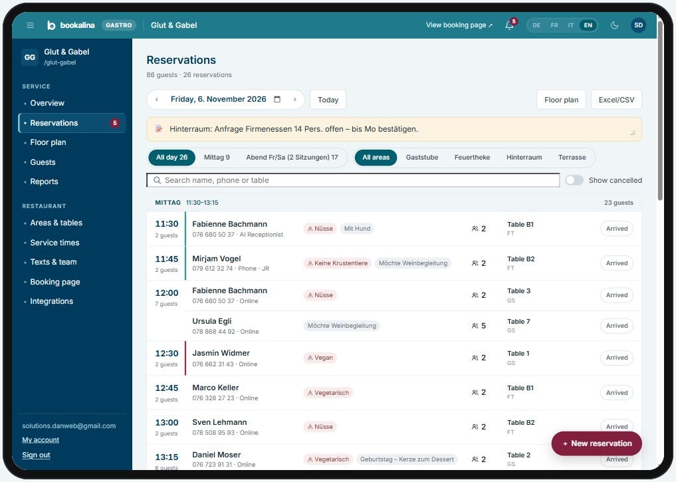Click Keine Krustentiere warning tag

337,263
